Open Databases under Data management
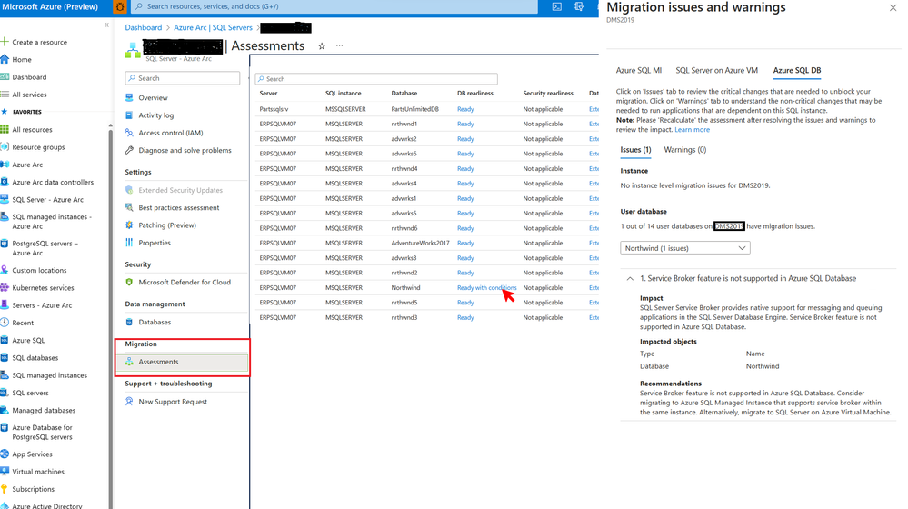 point(154,322)
